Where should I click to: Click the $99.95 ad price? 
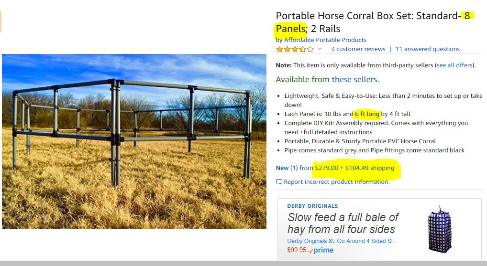click(x=297, y=250)
